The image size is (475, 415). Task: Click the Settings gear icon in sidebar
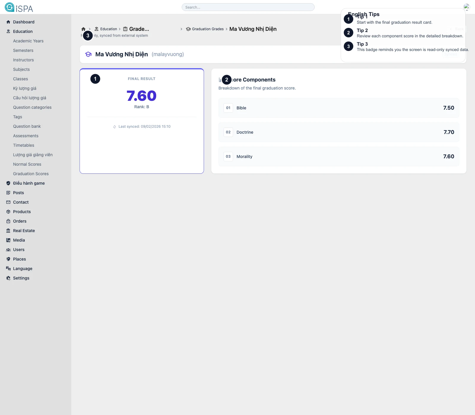[x=8, y=278]
